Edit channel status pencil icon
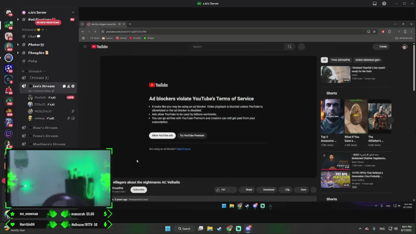Screen dimensions: 416x234 [53, 91]
